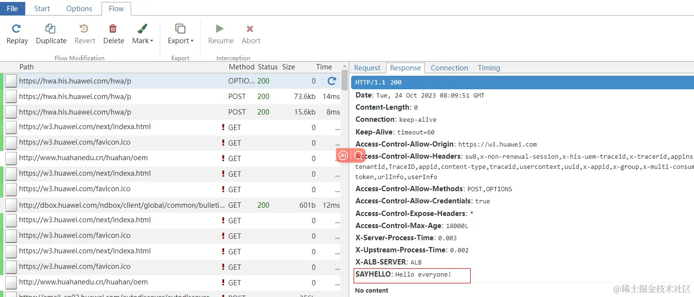Click the page icon of the 15.6kb POST row
Screen dimensions: 694x297
11,112
